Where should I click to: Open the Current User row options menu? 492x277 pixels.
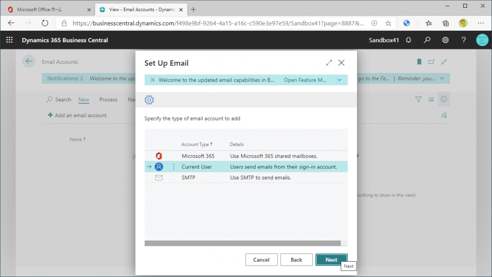pyautogui.click(x=173, y=167)
